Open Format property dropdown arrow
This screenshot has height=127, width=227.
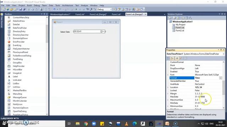tap(221, 78)
